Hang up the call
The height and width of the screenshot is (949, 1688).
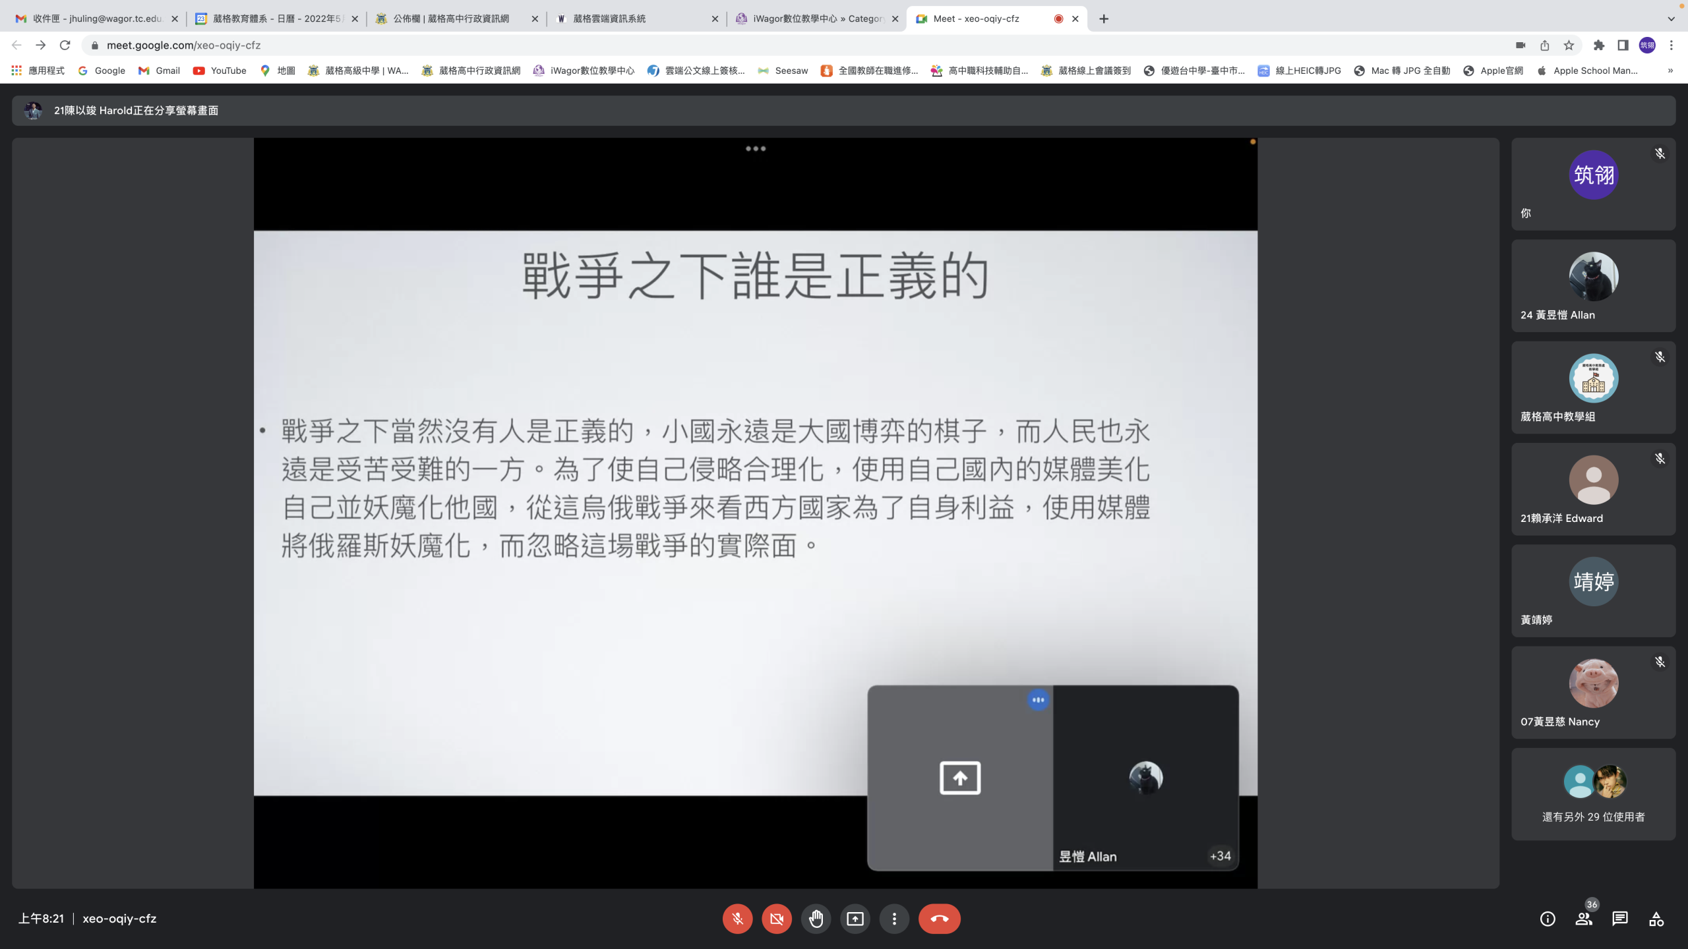coord(939,919)
